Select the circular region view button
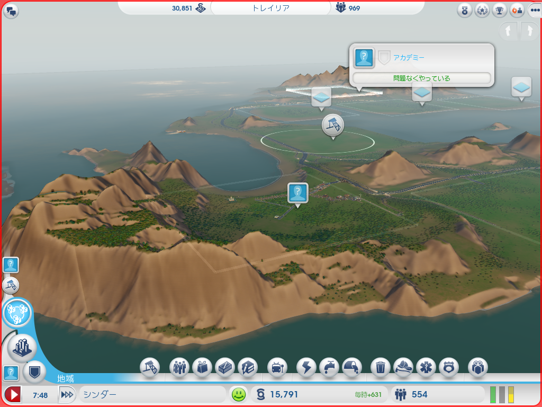The width and height of the screenshot is (542, 407). pos(17,313)
